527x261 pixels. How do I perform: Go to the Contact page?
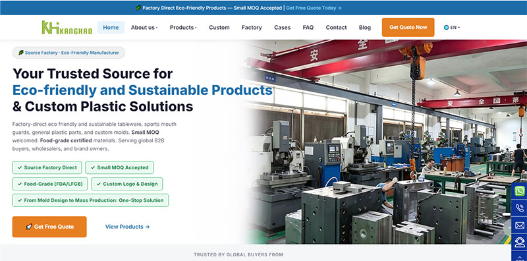[x=336, y=28]
